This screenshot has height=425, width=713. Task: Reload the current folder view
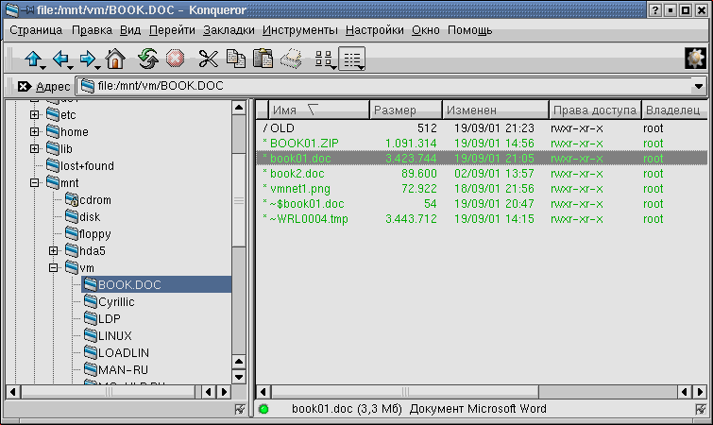point(147,59)
